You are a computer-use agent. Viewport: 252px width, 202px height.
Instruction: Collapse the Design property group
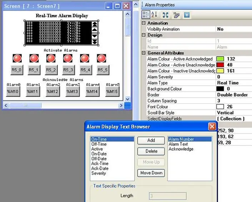click(x=144, y=35)
